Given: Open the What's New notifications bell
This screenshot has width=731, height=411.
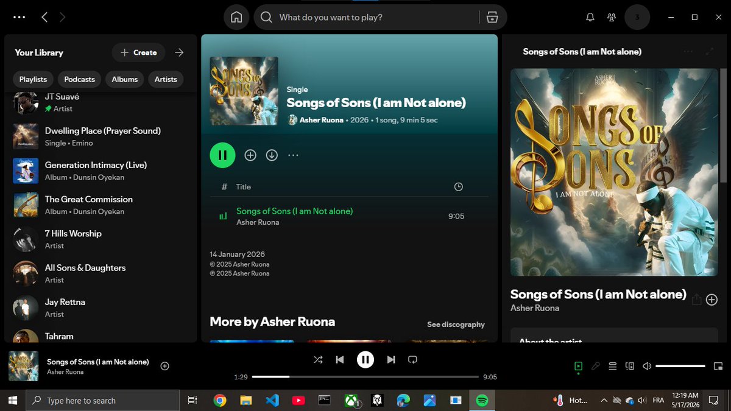Looking at the screenshot, I should click(590, 17).
